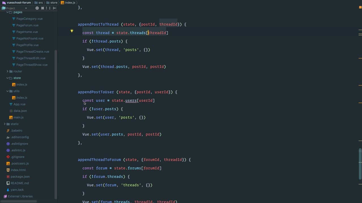Click the External Libraries icon

pyautogui.click(x=5, y=196)
